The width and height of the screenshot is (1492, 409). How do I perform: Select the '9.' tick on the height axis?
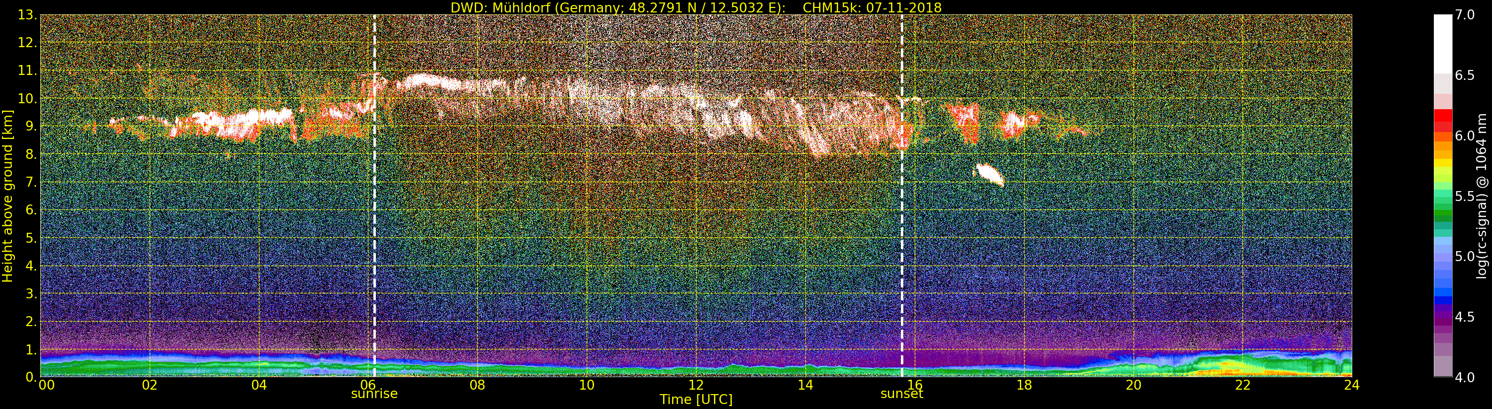31,126
